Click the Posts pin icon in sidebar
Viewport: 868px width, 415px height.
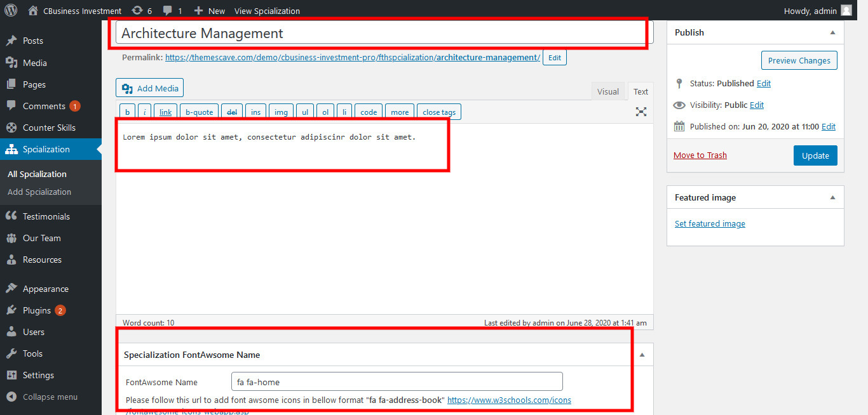[11, 41]
